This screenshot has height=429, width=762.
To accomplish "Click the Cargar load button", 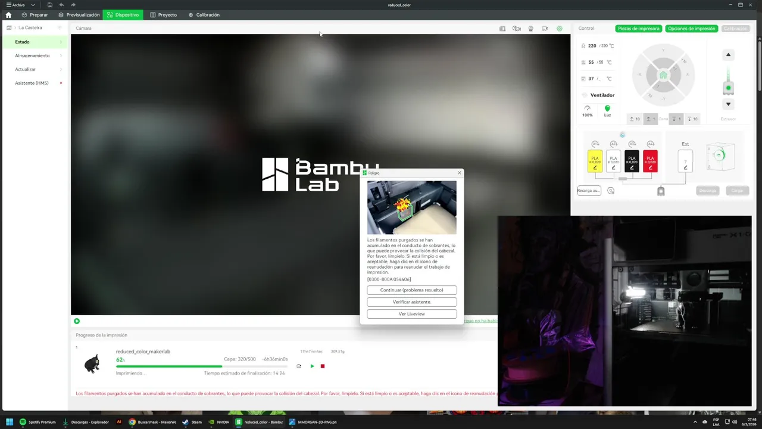I will pyautogui.click(x=737, y=191).
